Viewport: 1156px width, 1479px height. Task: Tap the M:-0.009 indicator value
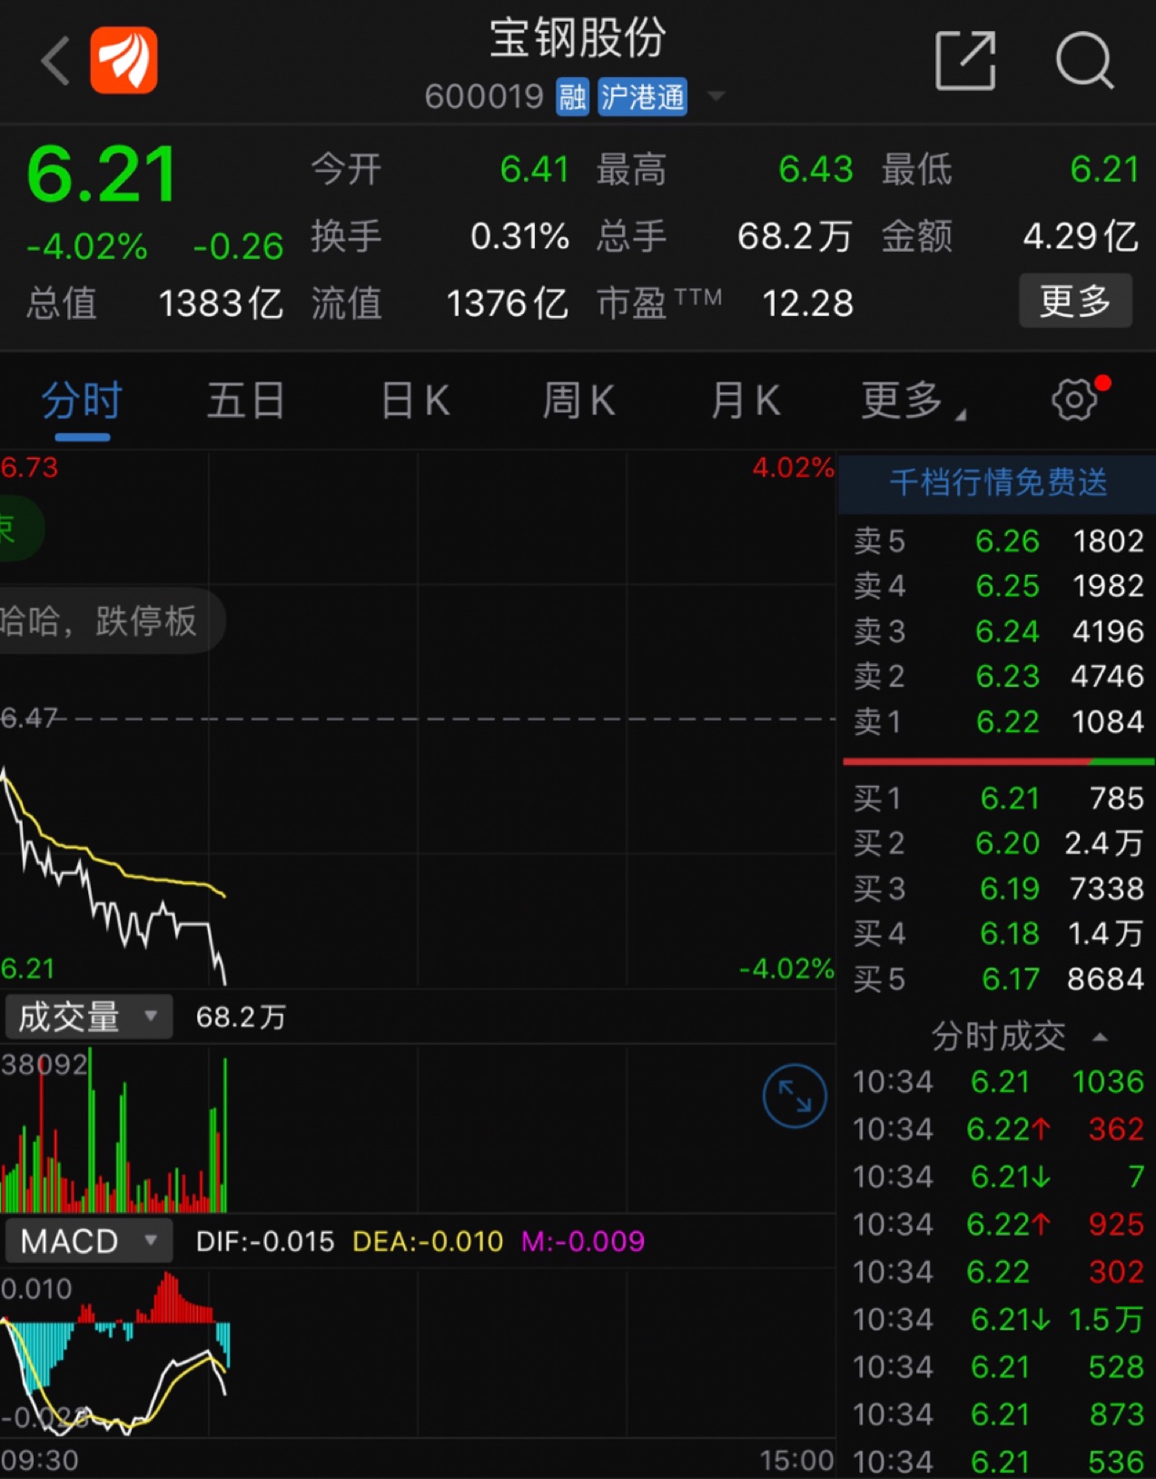(x=583, y=1242)
